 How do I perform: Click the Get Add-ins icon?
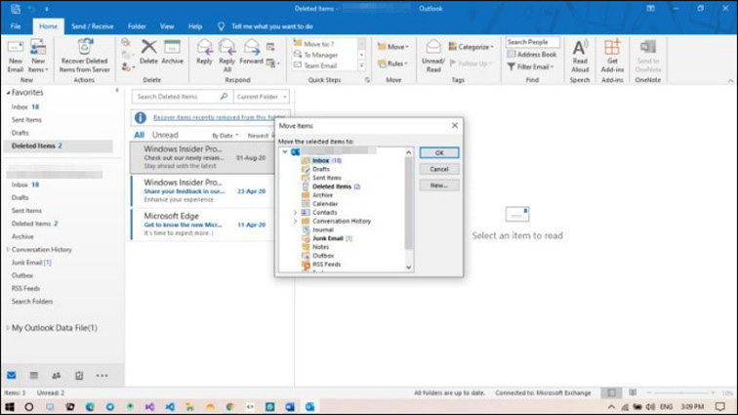point(612,56)
